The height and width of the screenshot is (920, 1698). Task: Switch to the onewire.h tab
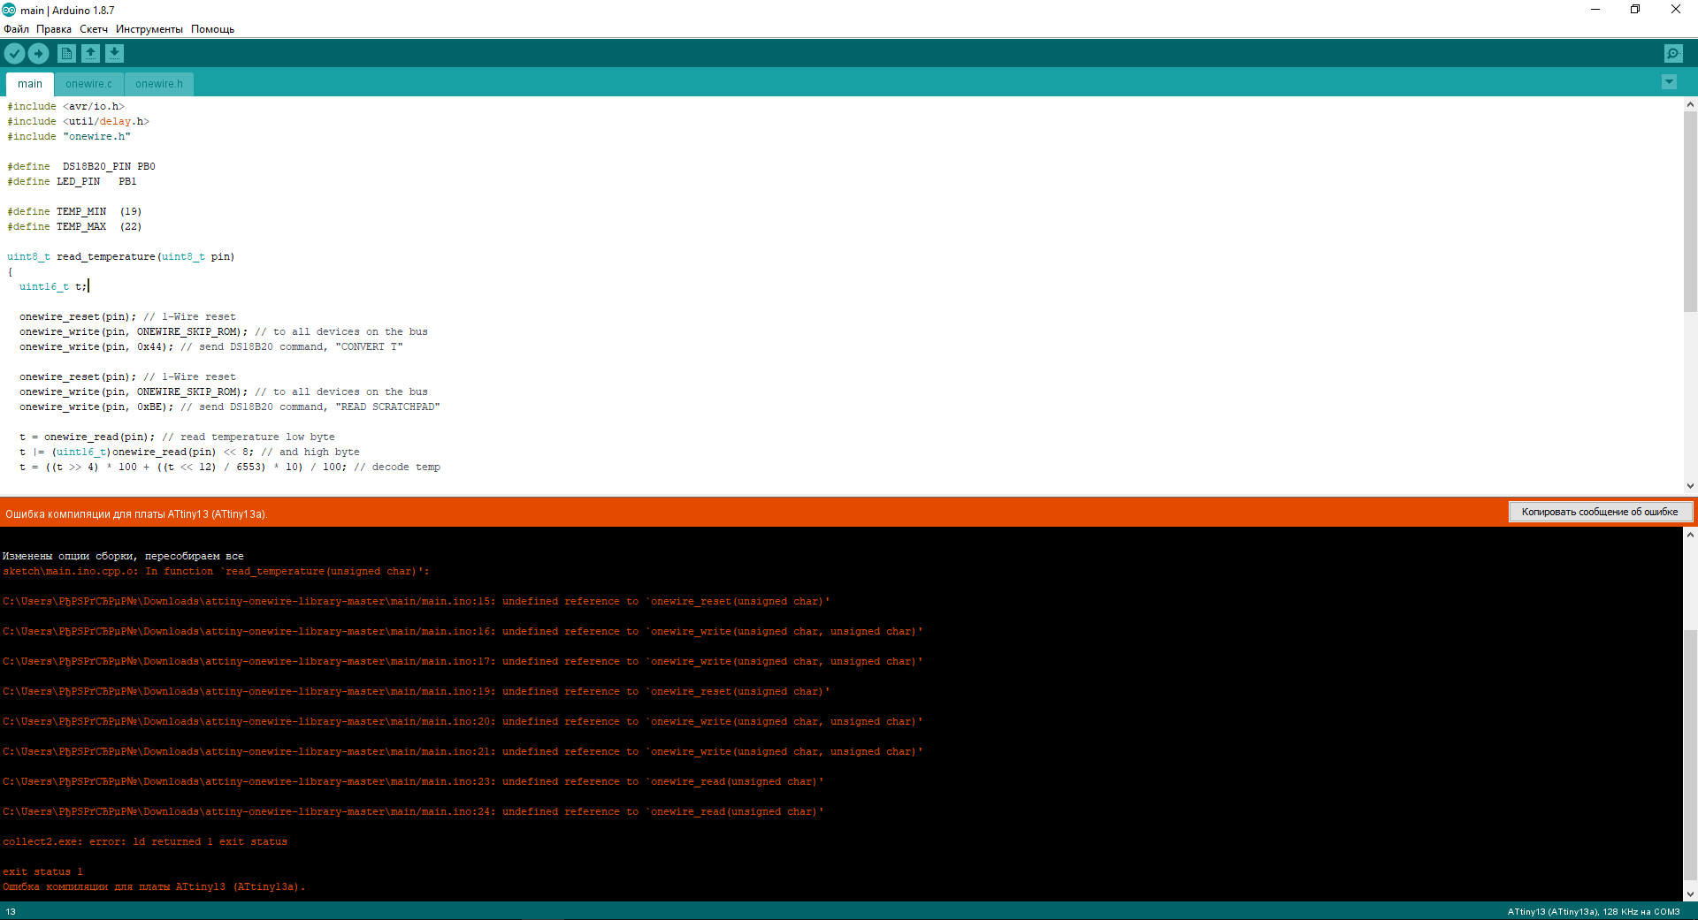coord(159,84)
